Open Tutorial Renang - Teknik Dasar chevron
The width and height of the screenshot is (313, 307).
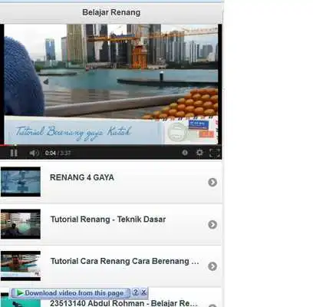click(213, 224)
